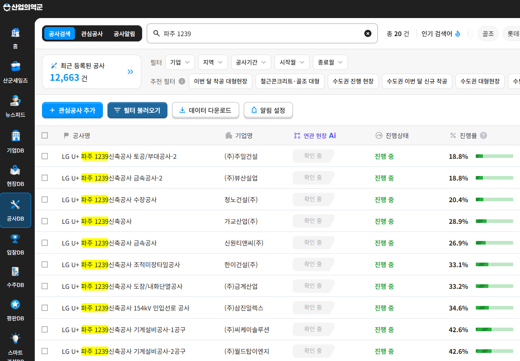Open 기업DB building icon

(x=15, y=135)
